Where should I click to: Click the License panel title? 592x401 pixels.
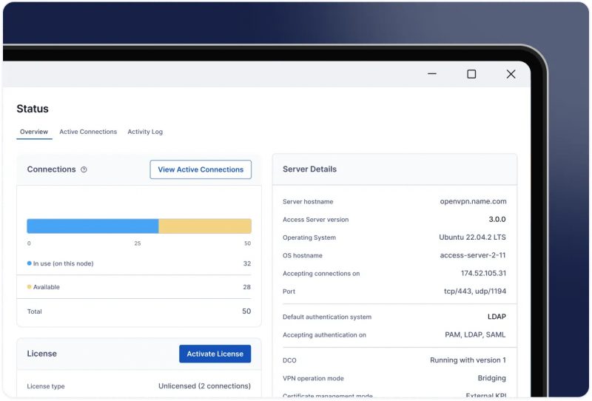(x=42, y=354)
